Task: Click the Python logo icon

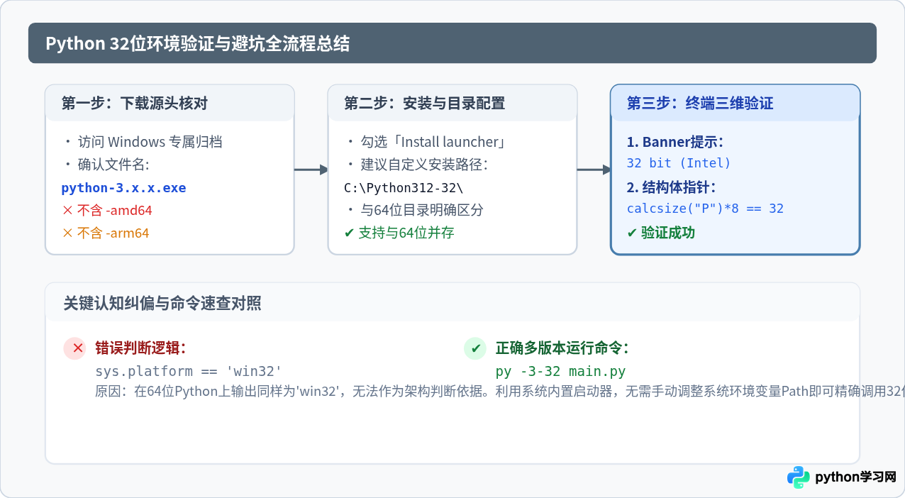Action: tap(799, 477)
